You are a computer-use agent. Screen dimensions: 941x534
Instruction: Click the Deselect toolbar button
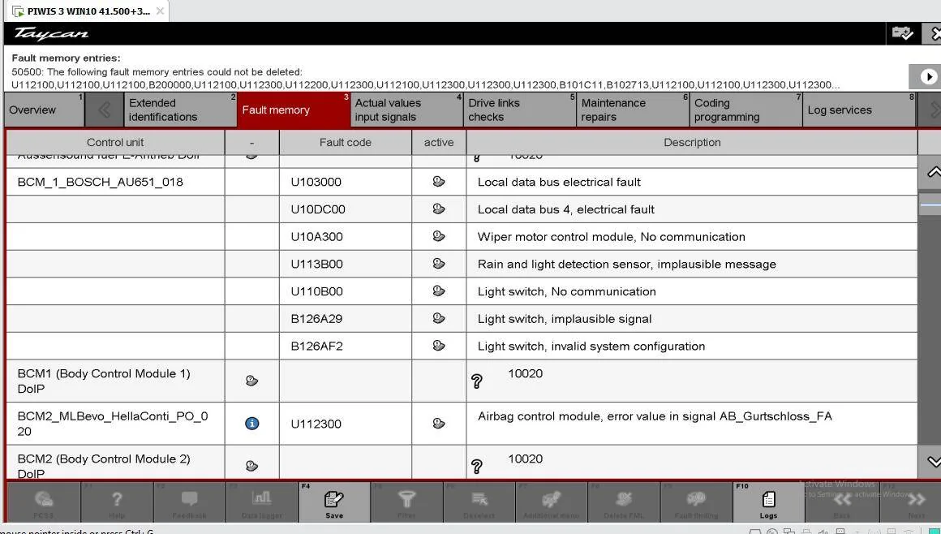479,502
